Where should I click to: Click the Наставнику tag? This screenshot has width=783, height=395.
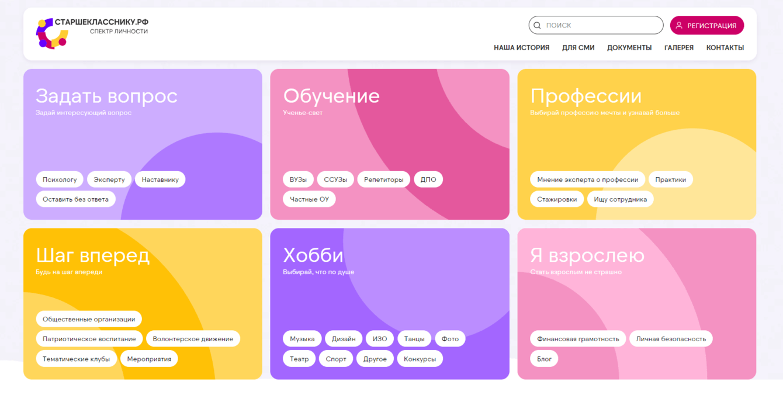click(x=160, y=179)
